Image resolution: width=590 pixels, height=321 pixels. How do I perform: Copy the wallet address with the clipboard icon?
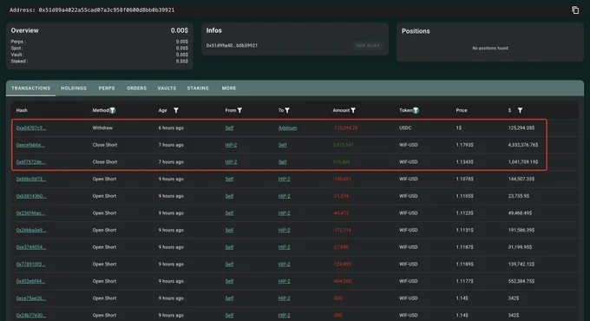click(x=575, y=10)
